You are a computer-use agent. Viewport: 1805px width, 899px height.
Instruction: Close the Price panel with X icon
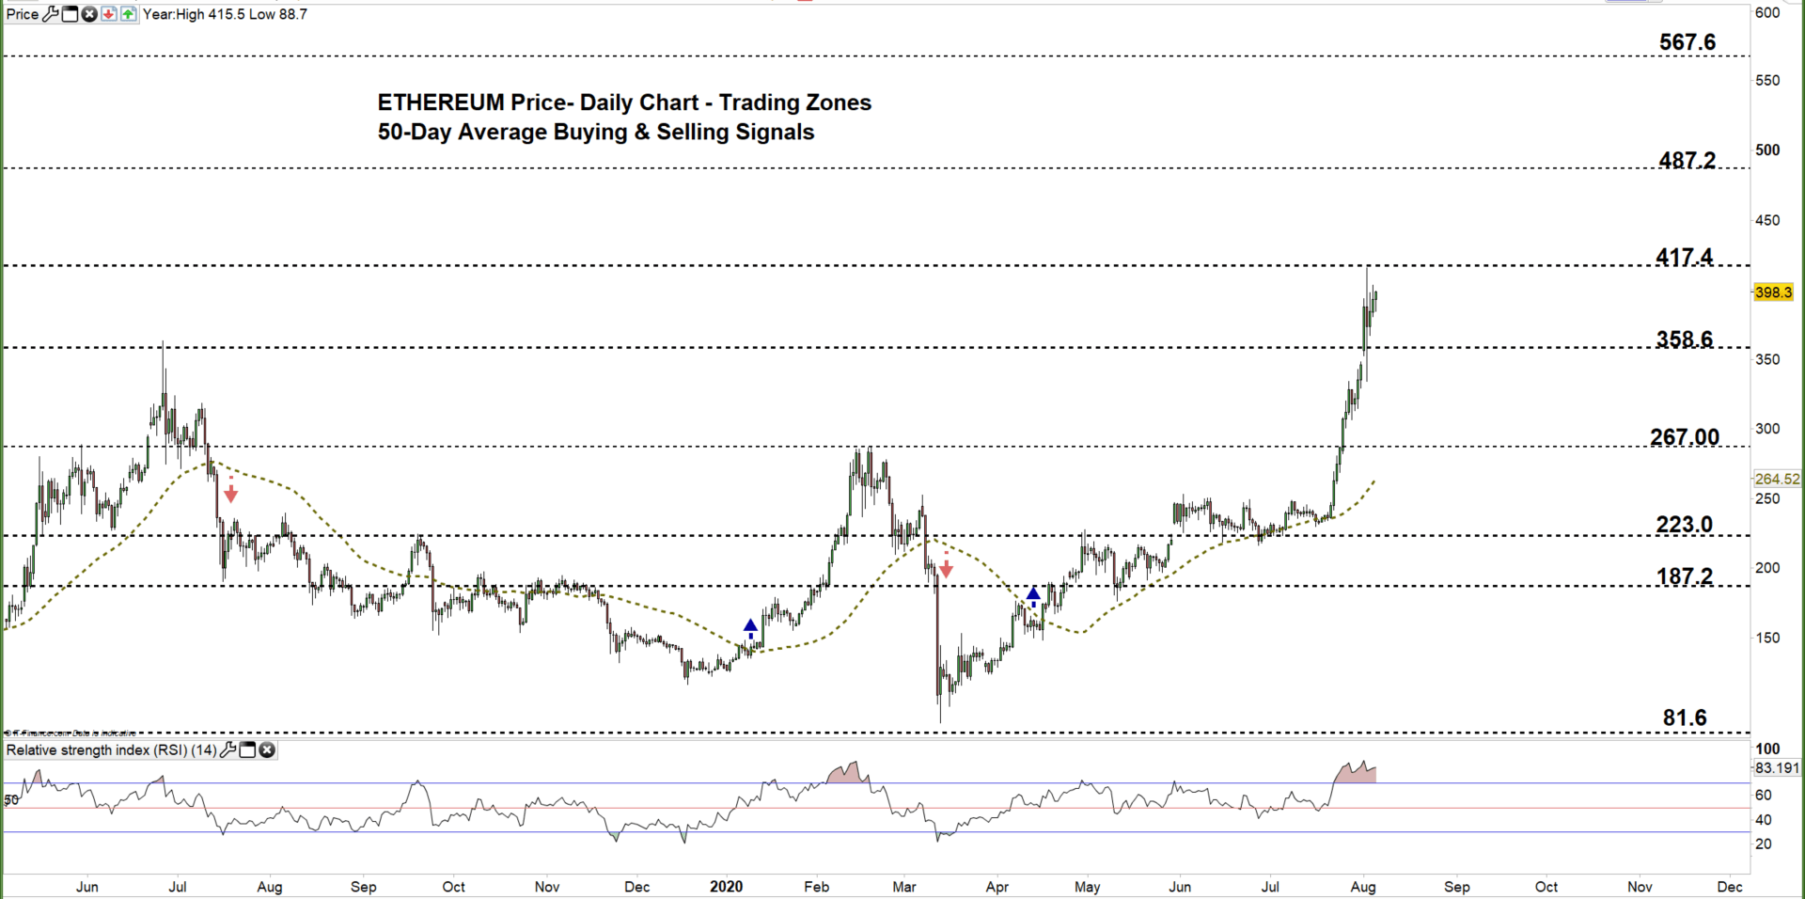[x=89, y=14]
